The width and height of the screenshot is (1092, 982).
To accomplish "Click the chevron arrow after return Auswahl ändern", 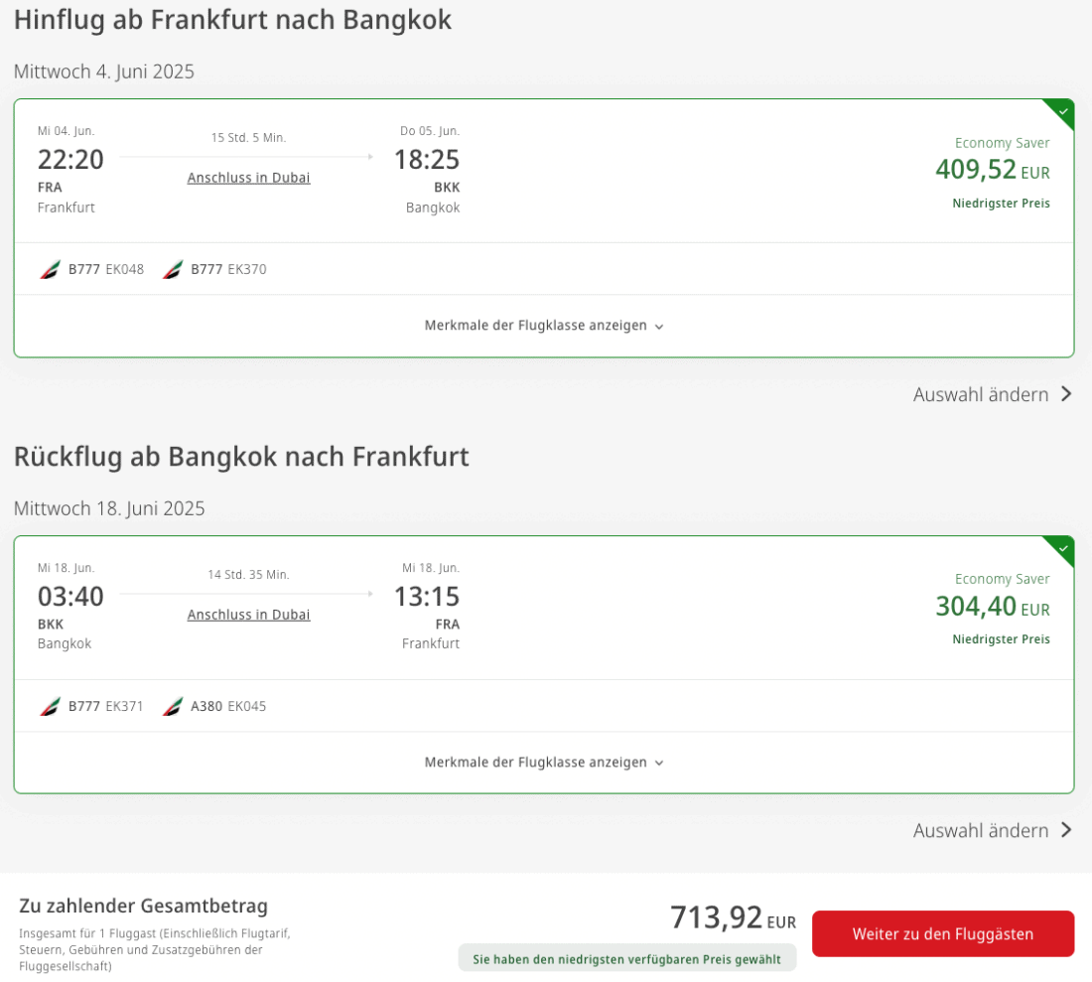I will point(1066,830).
